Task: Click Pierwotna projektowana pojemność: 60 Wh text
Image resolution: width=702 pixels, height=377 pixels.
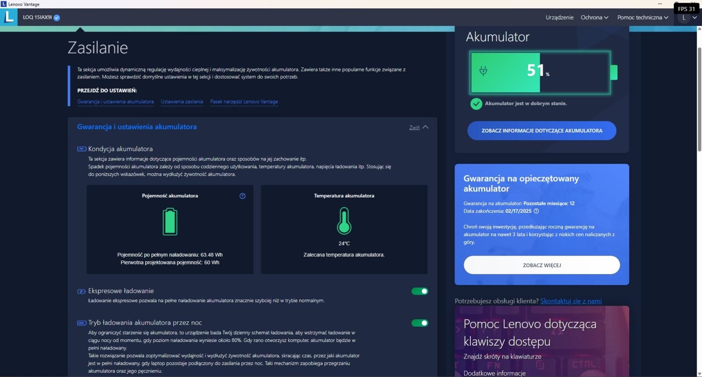Action: pos(170,263)
